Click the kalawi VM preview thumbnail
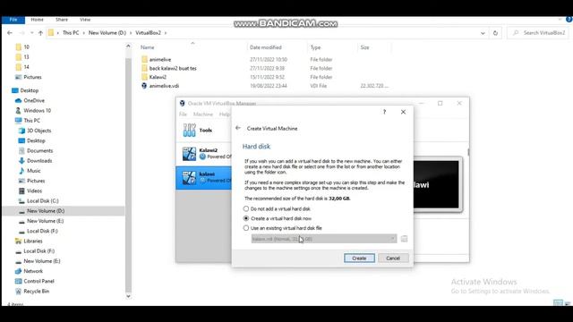This screenshot has height=322, width=573. (x=436, y=184)
